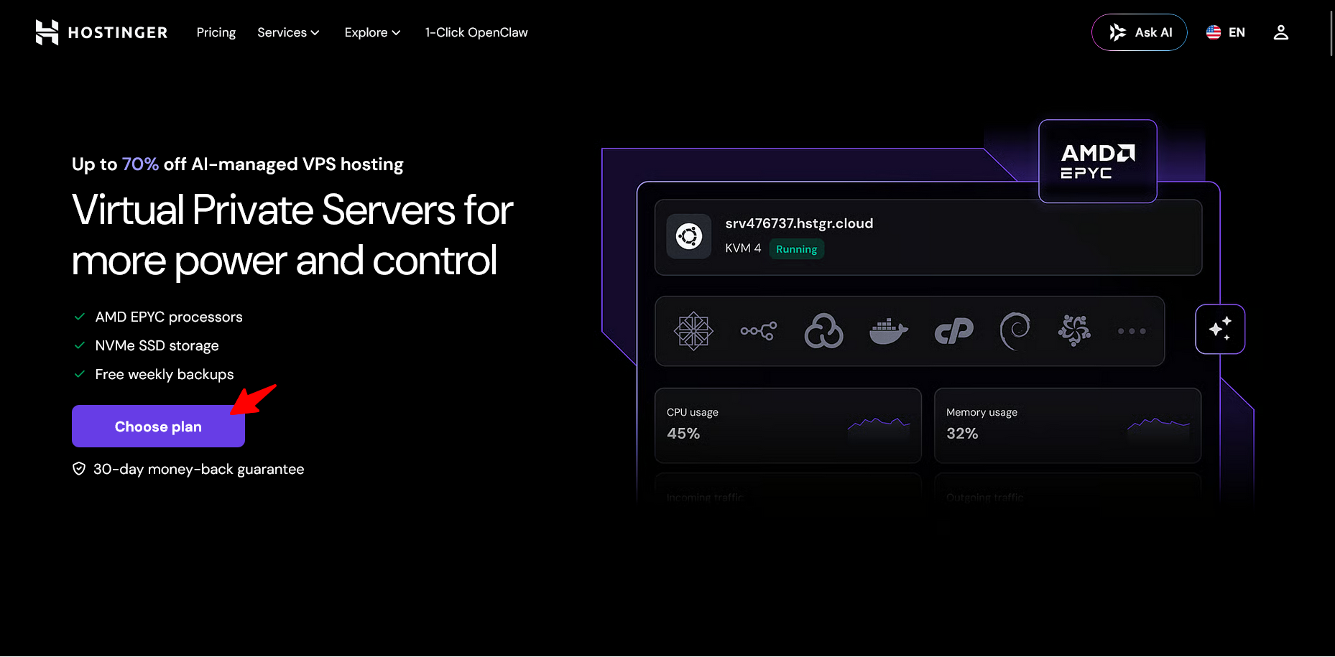Screen dimensions: 1335x657
Task: Click the HOSTINGER wordmark link
Action: tap(118, 32)
